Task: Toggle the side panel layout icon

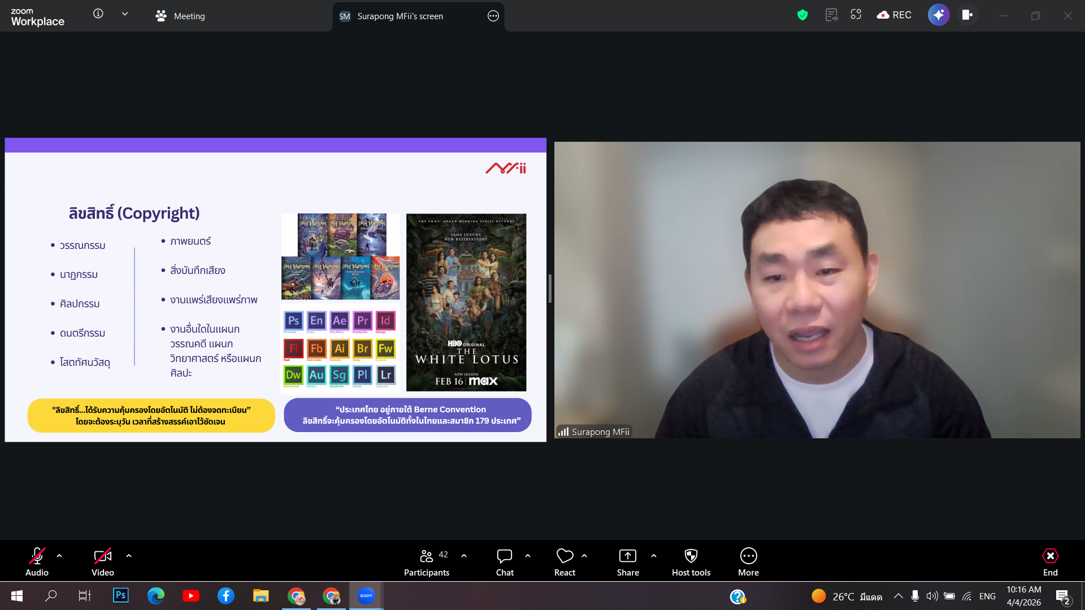Action: 967,15
